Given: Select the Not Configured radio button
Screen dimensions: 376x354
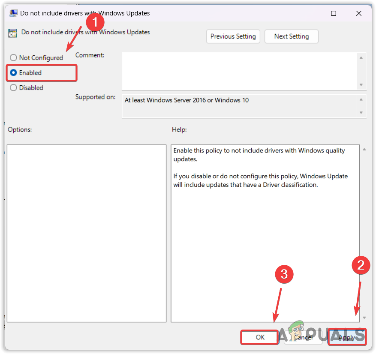Looking at the screenshot, I should point(14,58).
